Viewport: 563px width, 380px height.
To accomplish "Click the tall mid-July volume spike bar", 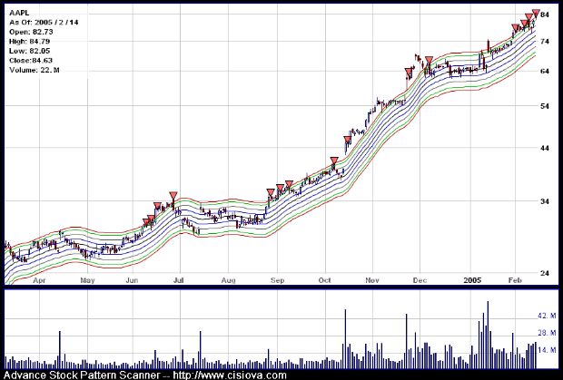I will coord(200,350).
